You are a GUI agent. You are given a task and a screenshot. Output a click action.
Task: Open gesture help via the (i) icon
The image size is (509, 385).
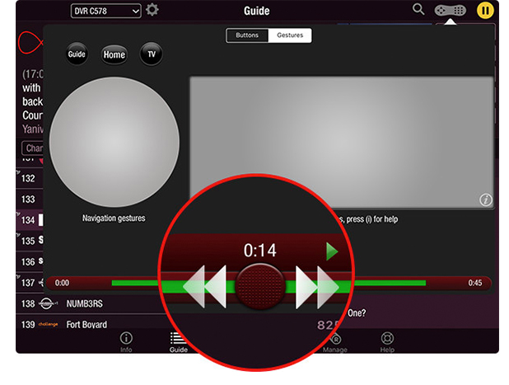(486, 200)
